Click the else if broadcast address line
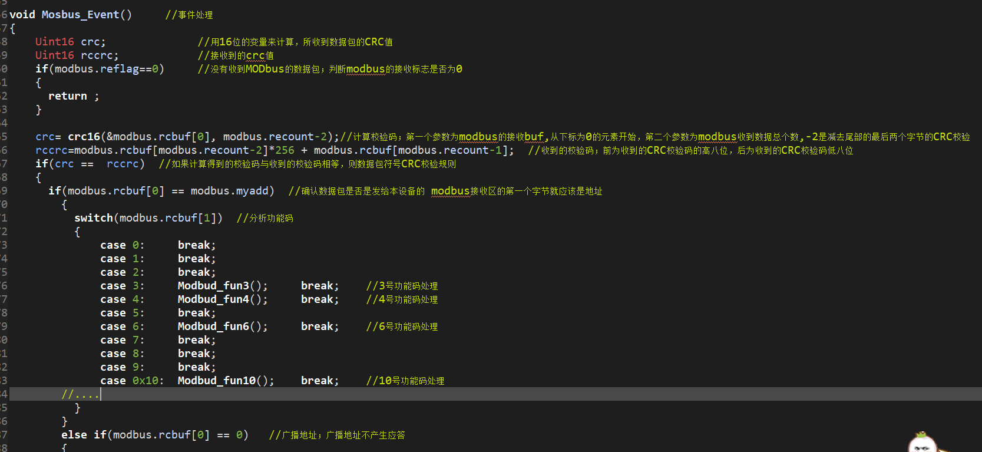Image resolution: width=982 pixels, height=452 pixels. pos(155,435)
